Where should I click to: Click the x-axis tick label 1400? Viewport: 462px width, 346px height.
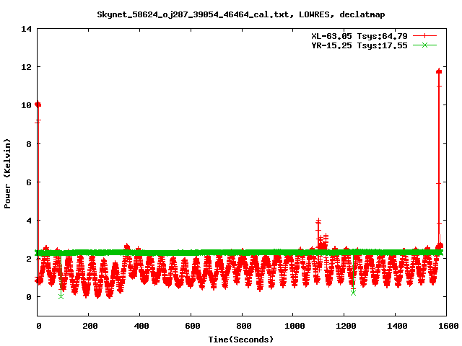[397, 326]
